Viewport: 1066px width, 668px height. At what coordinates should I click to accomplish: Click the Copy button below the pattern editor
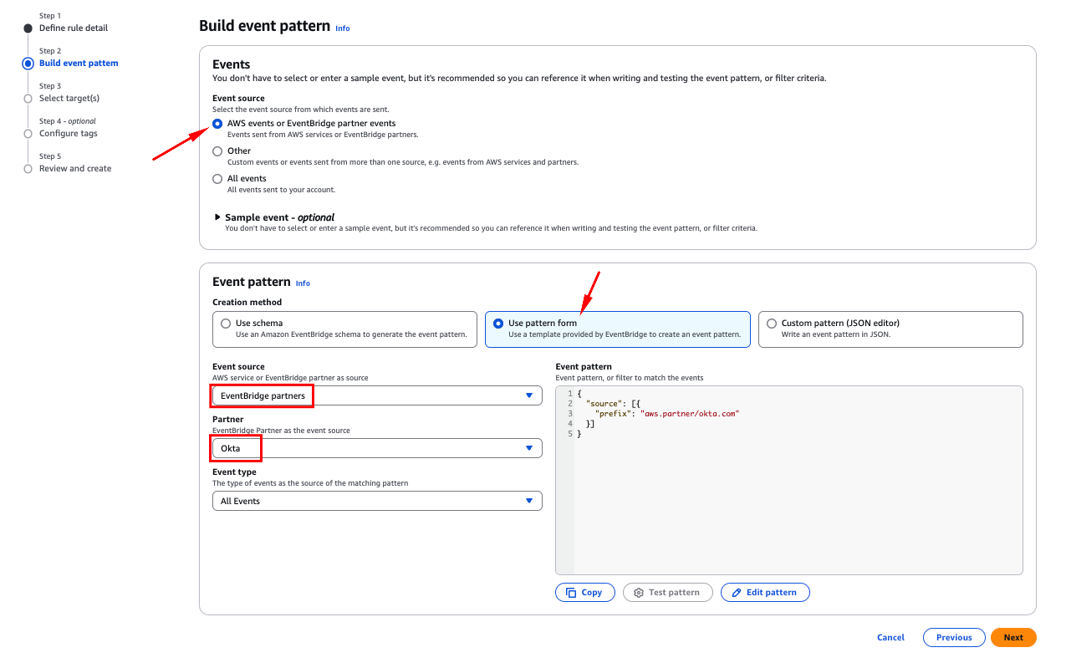[584, 592]
